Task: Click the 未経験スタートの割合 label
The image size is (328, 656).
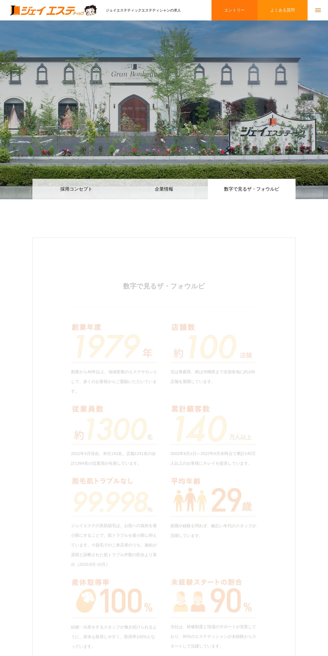Action: click(x=206, y=582)
